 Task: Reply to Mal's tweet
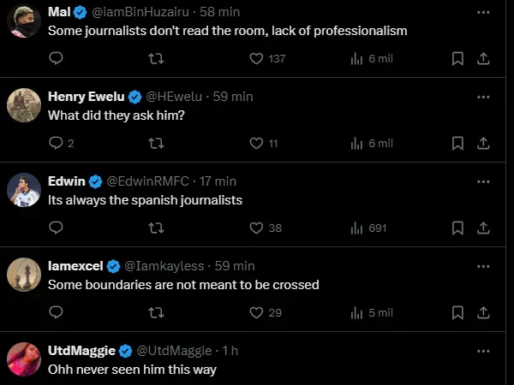(x=56, y=58)
